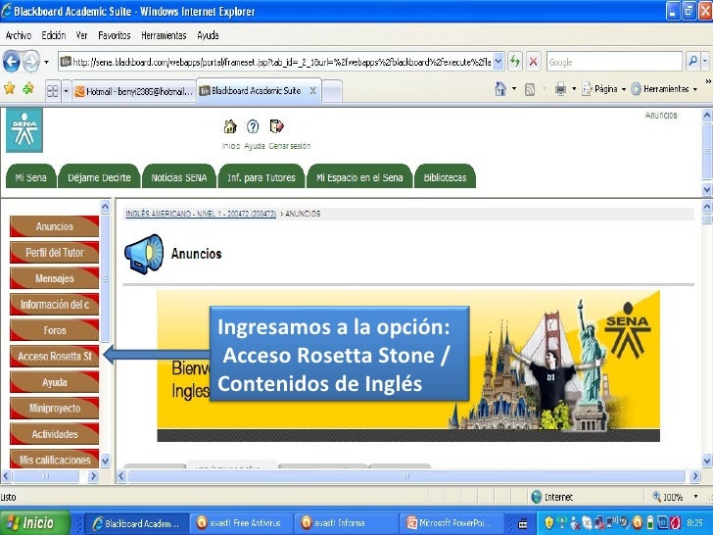Open recent pages dropdown next to Forward
The width and height of the screenshot is (713, 535).
[46, 62]
